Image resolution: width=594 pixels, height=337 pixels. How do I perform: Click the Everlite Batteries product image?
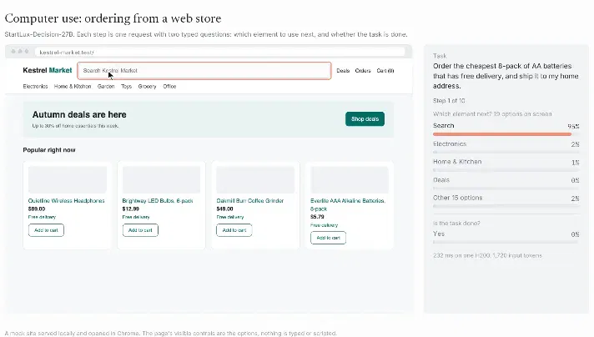pyautogui.click(x=350, y=179)
